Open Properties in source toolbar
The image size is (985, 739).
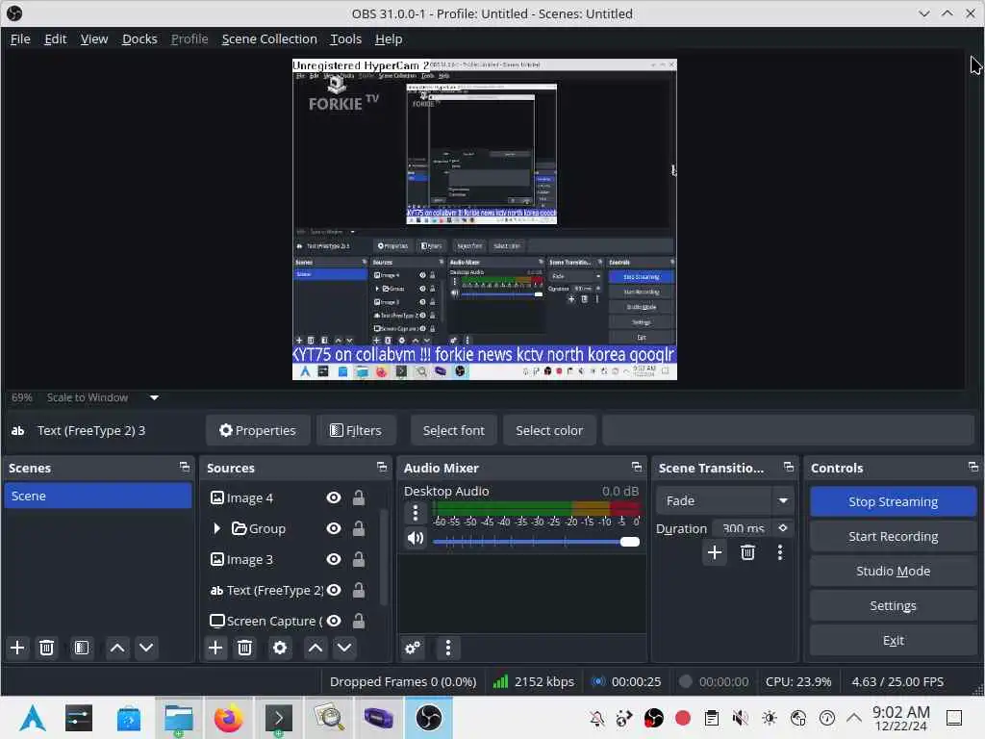pos(258,430)
